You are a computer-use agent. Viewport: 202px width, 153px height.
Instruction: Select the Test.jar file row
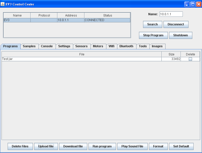(x=101, y=59)
